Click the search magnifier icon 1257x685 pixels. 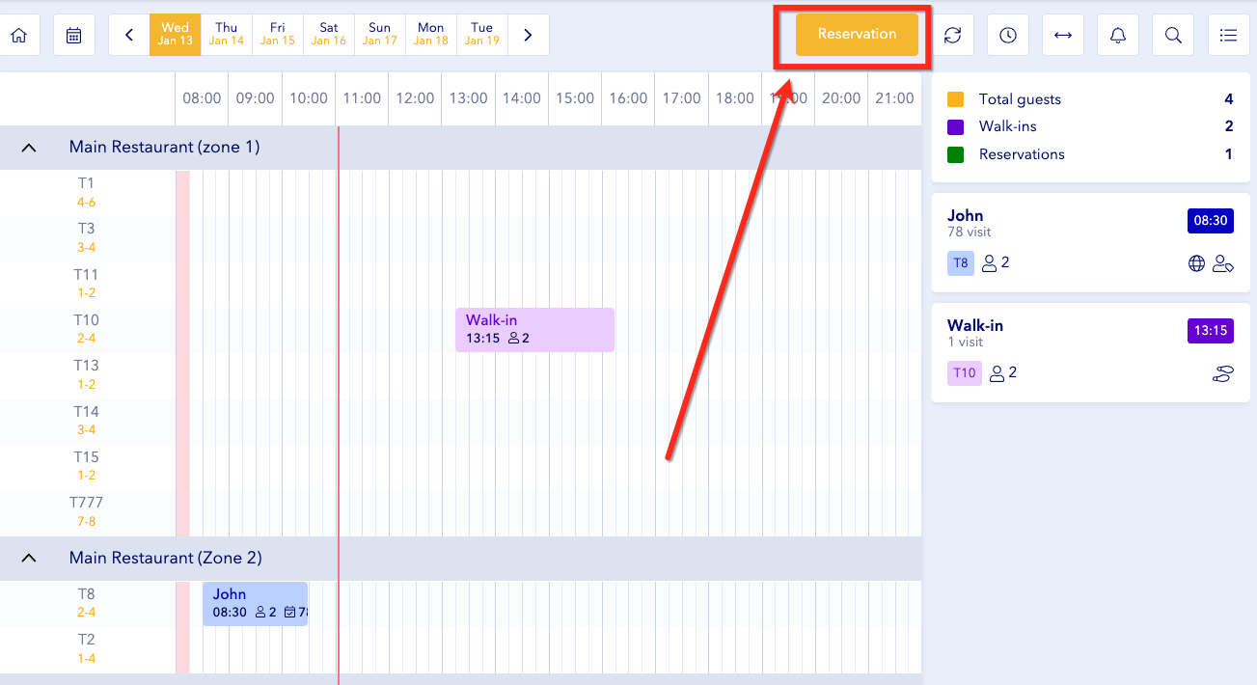tap(1172, 34)
